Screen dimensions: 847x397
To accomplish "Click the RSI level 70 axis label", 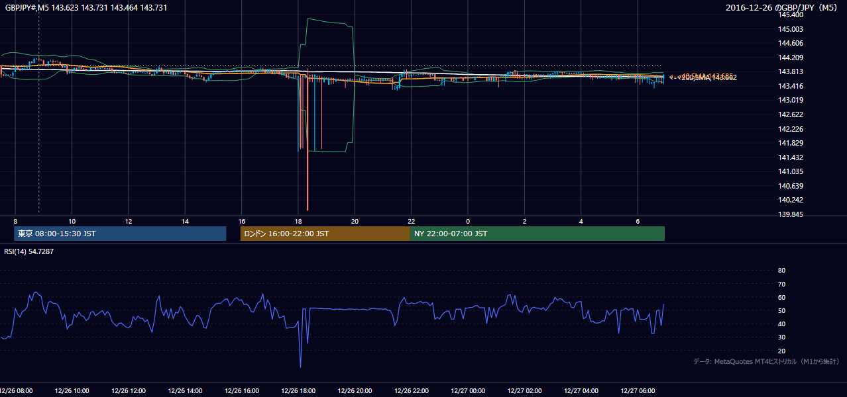I will coord(781,284).
